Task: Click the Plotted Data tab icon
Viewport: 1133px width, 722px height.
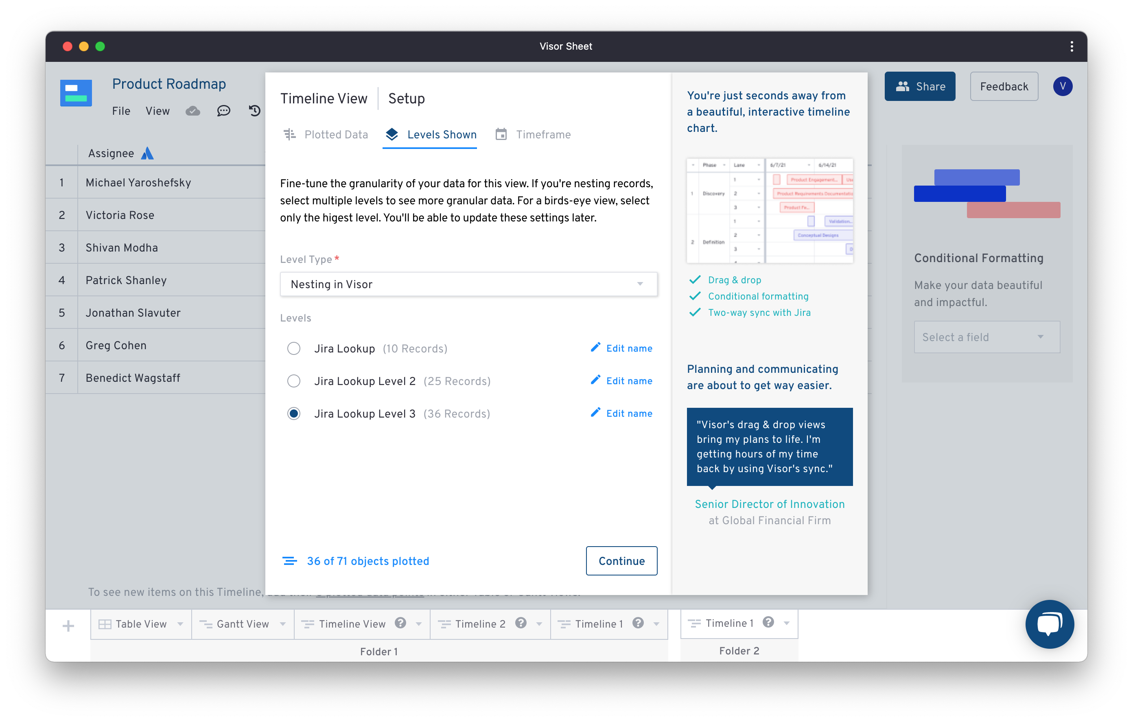Action: [290, 135]
